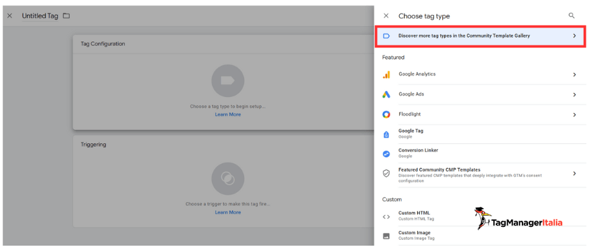Expand Floodlight chevron arrow
The width and height of the screenshot is (589, 251).
tap(574, 114)
